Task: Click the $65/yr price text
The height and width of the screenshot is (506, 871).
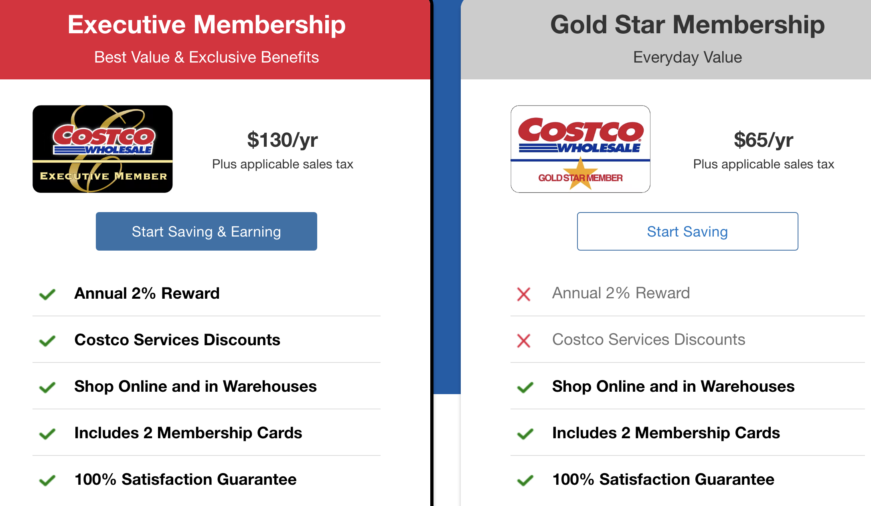Action: (x=764, y=140)
